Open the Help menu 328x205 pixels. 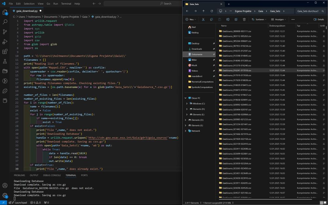click(x=77, y=4)
